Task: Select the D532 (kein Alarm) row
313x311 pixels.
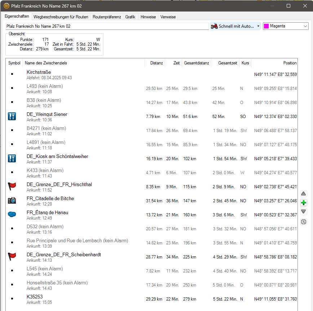Action: coord(151,229)
